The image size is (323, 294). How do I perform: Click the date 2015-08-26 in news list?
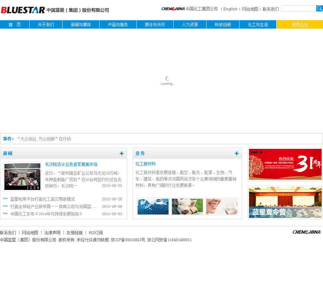[112, 199]
